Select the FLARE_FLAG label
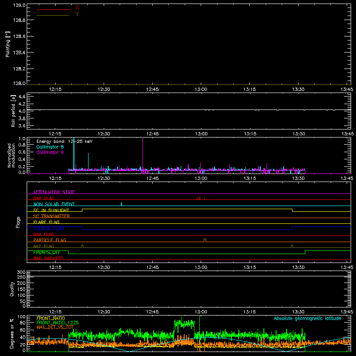Viewport: 356px width, 356px height. pos(46,222)
